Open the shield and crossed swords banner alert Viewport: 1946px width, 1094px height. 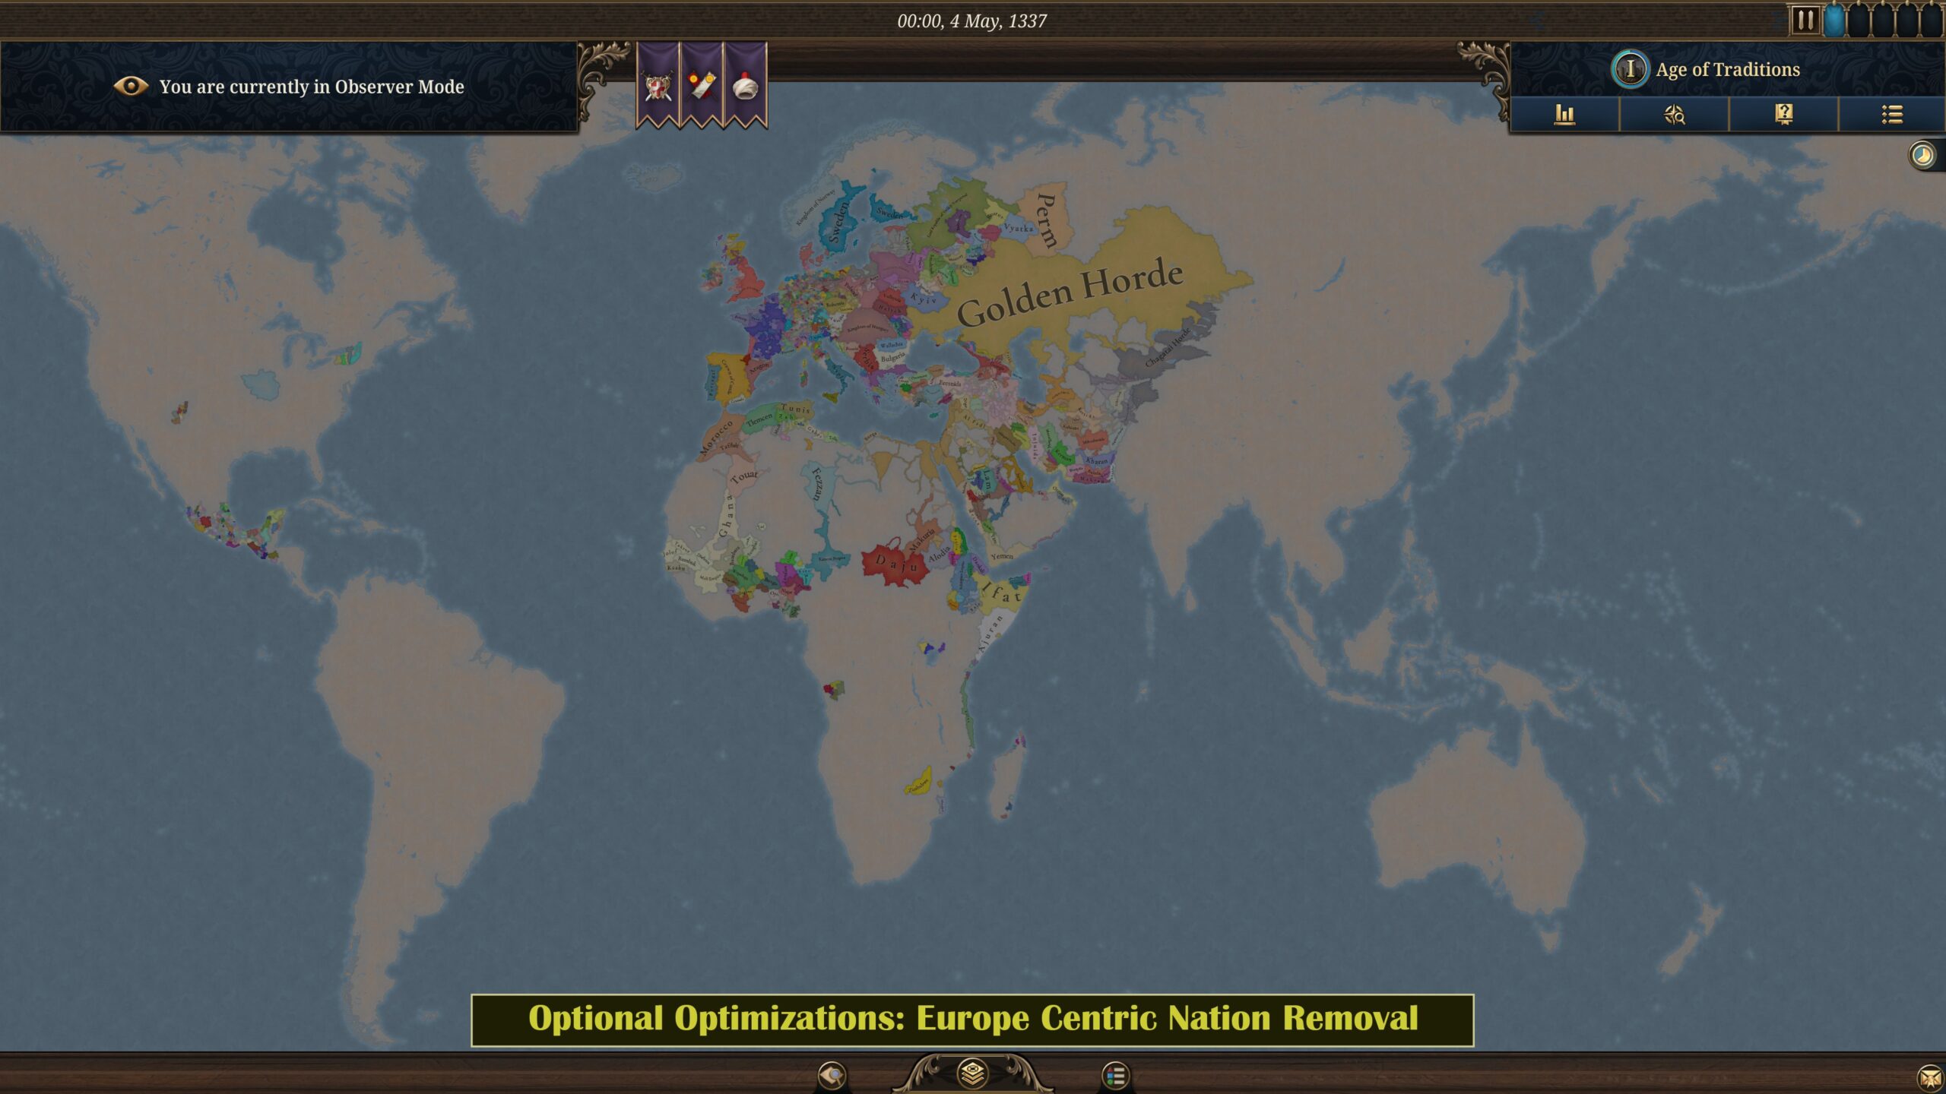[658, 86]
